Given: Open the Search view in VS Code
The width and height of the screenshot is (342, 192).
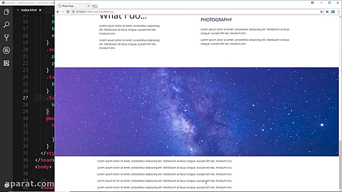Looking at the screenshot, I should [6, 25].
